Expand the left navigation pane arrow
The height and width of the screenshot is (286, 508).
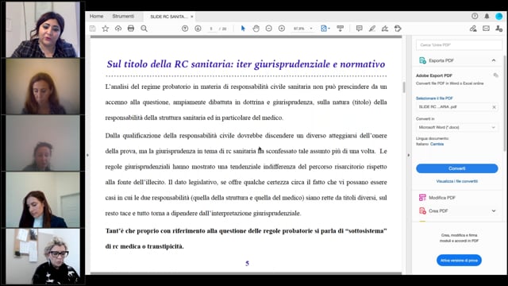pos(87,156)
